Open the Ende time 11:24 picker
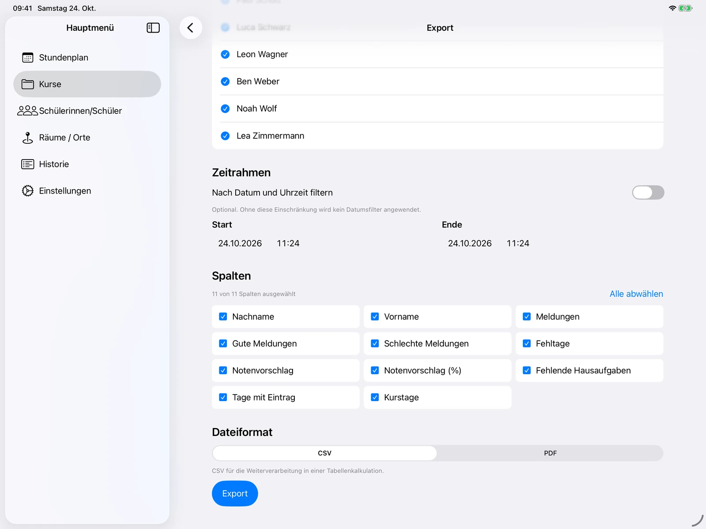 [518, 243]
